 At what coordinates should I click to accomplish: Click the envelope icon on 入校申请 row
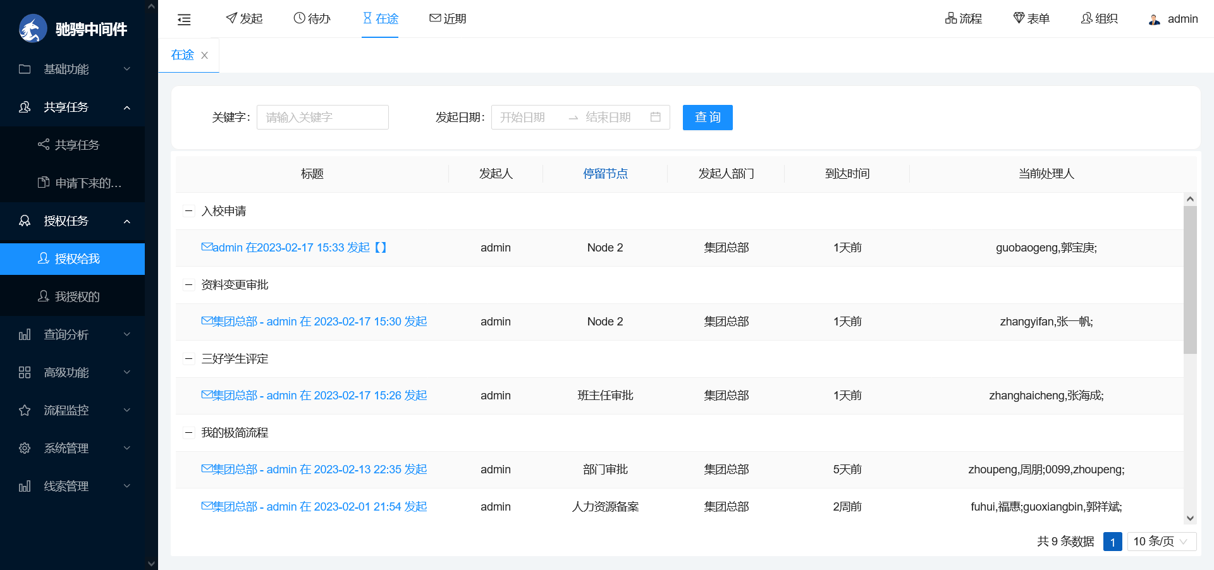tap(207, 247)
